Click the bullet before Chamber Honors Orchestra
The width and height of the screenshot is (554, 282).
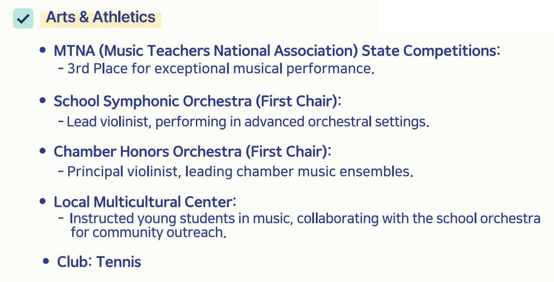tap(43, 151)
